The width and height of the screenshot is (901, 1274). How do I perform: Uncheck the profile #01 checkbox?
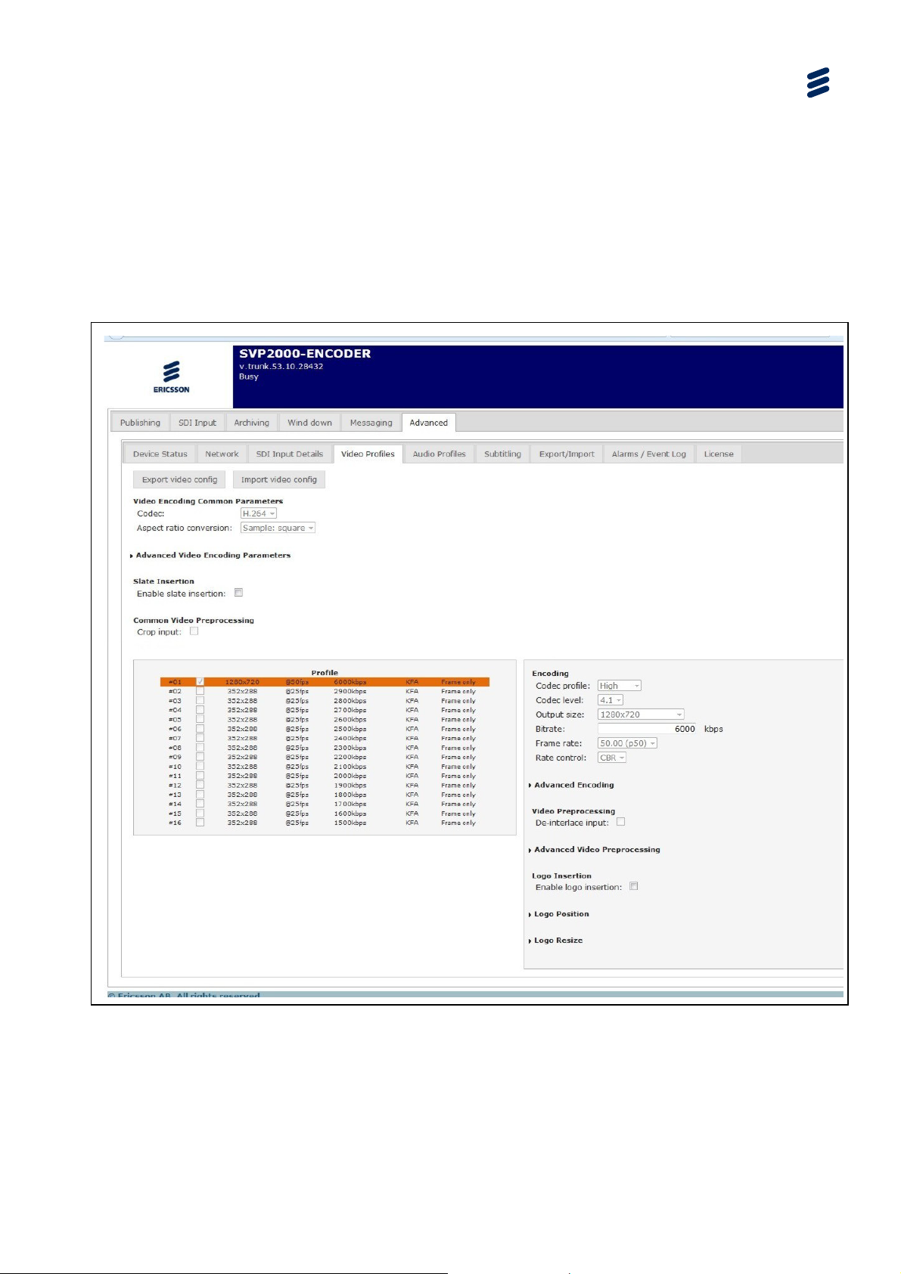[x=200, y=681]
